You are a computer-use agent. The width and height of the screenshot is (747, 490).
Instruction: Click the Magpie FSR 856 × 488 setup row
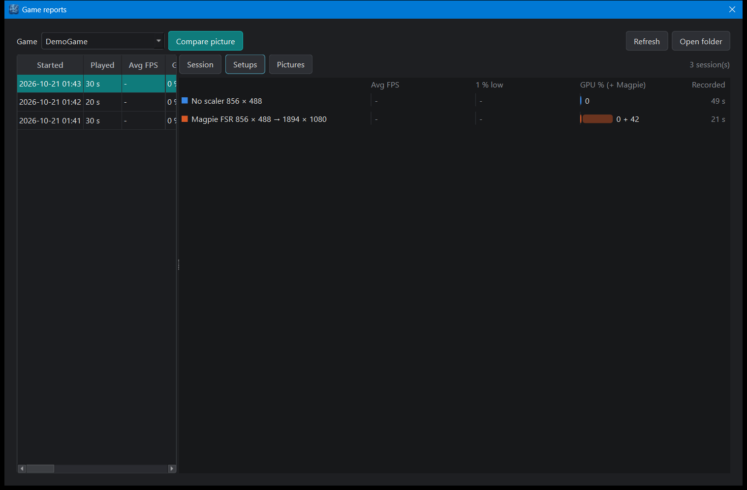454,119
